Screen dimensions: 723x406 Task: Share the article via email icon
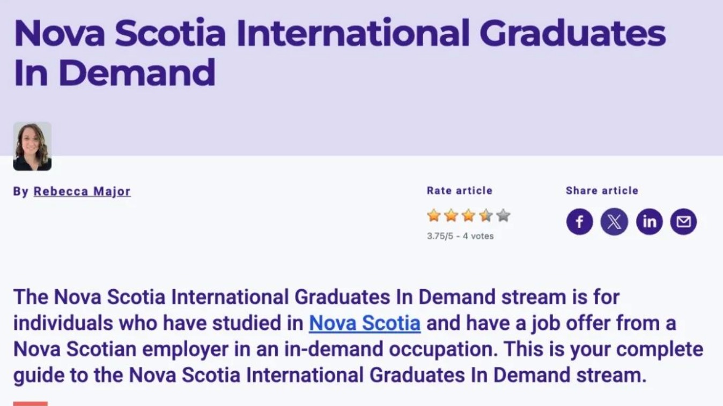tap(683, 222)
